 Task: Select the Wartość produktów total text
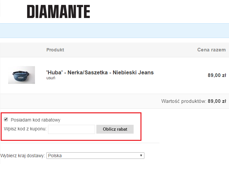pos(194,101)
